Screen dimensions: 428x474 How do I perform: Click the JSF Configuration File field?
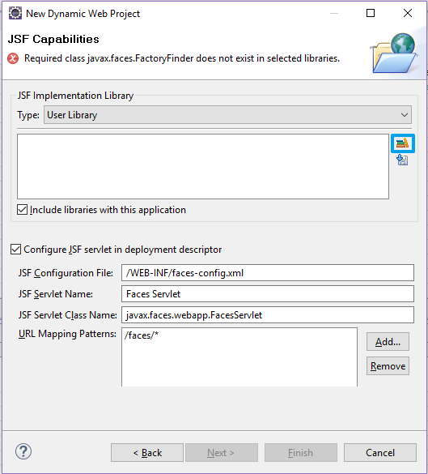268,273
